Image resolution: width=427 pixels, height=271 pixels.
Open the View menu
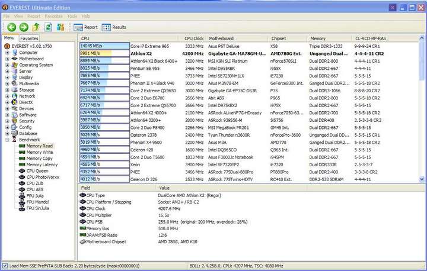pyautogui.click(x=18, y=17)
